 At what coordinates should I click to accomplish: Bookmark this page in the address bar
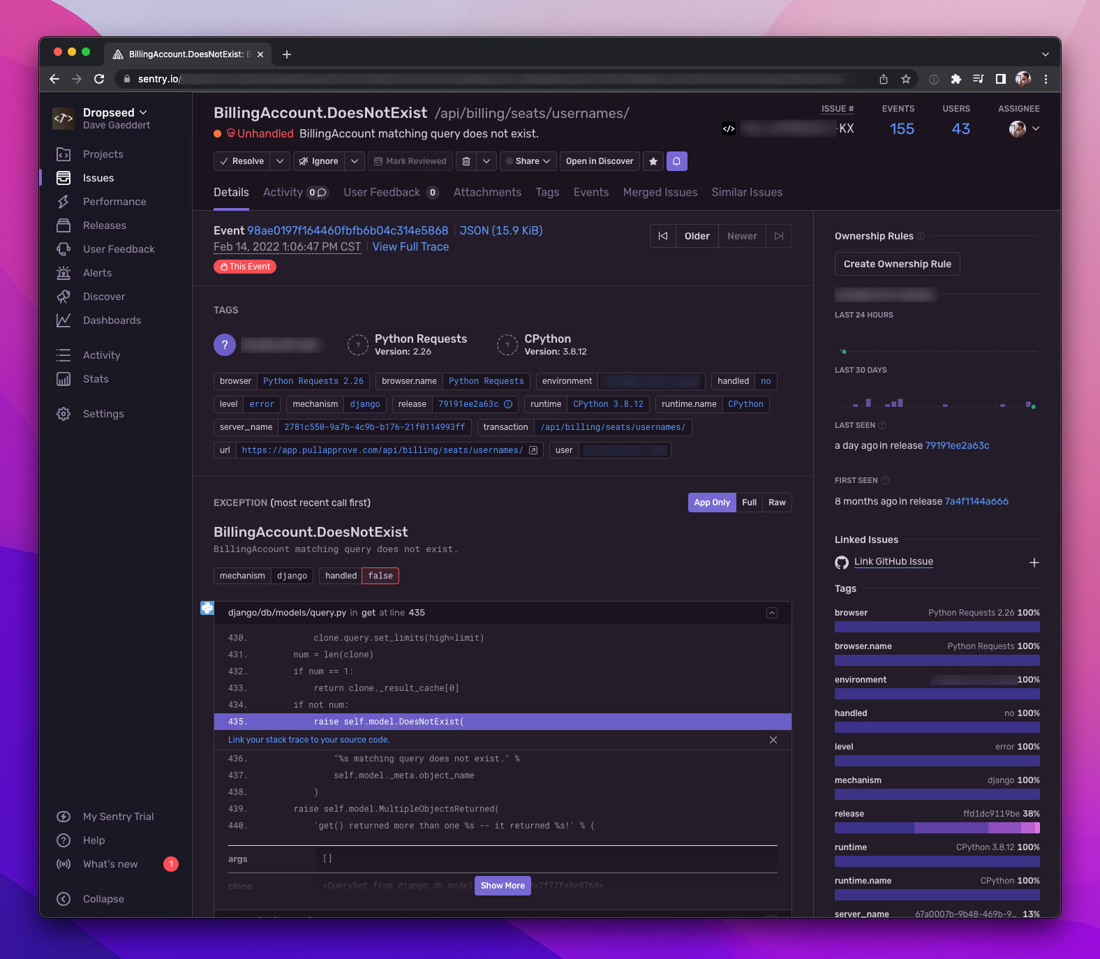[x=906, y=79]
